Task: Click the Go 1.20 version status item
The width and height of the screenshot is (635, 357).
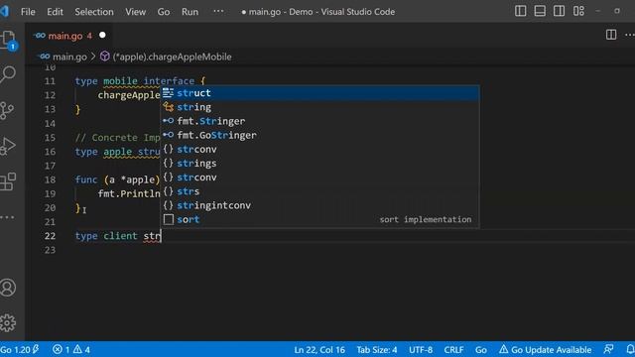Action: [x=20, y=349]
